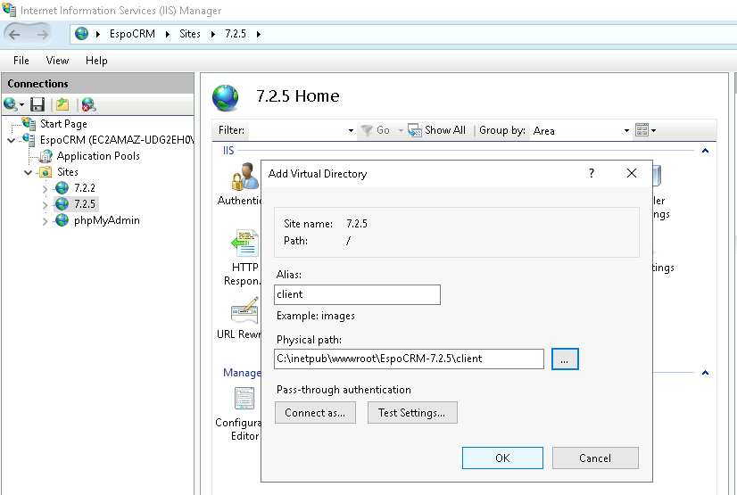This screenshot has height=495, width=737.
Task: Click the Connect as... button
Action: (316, 413)
